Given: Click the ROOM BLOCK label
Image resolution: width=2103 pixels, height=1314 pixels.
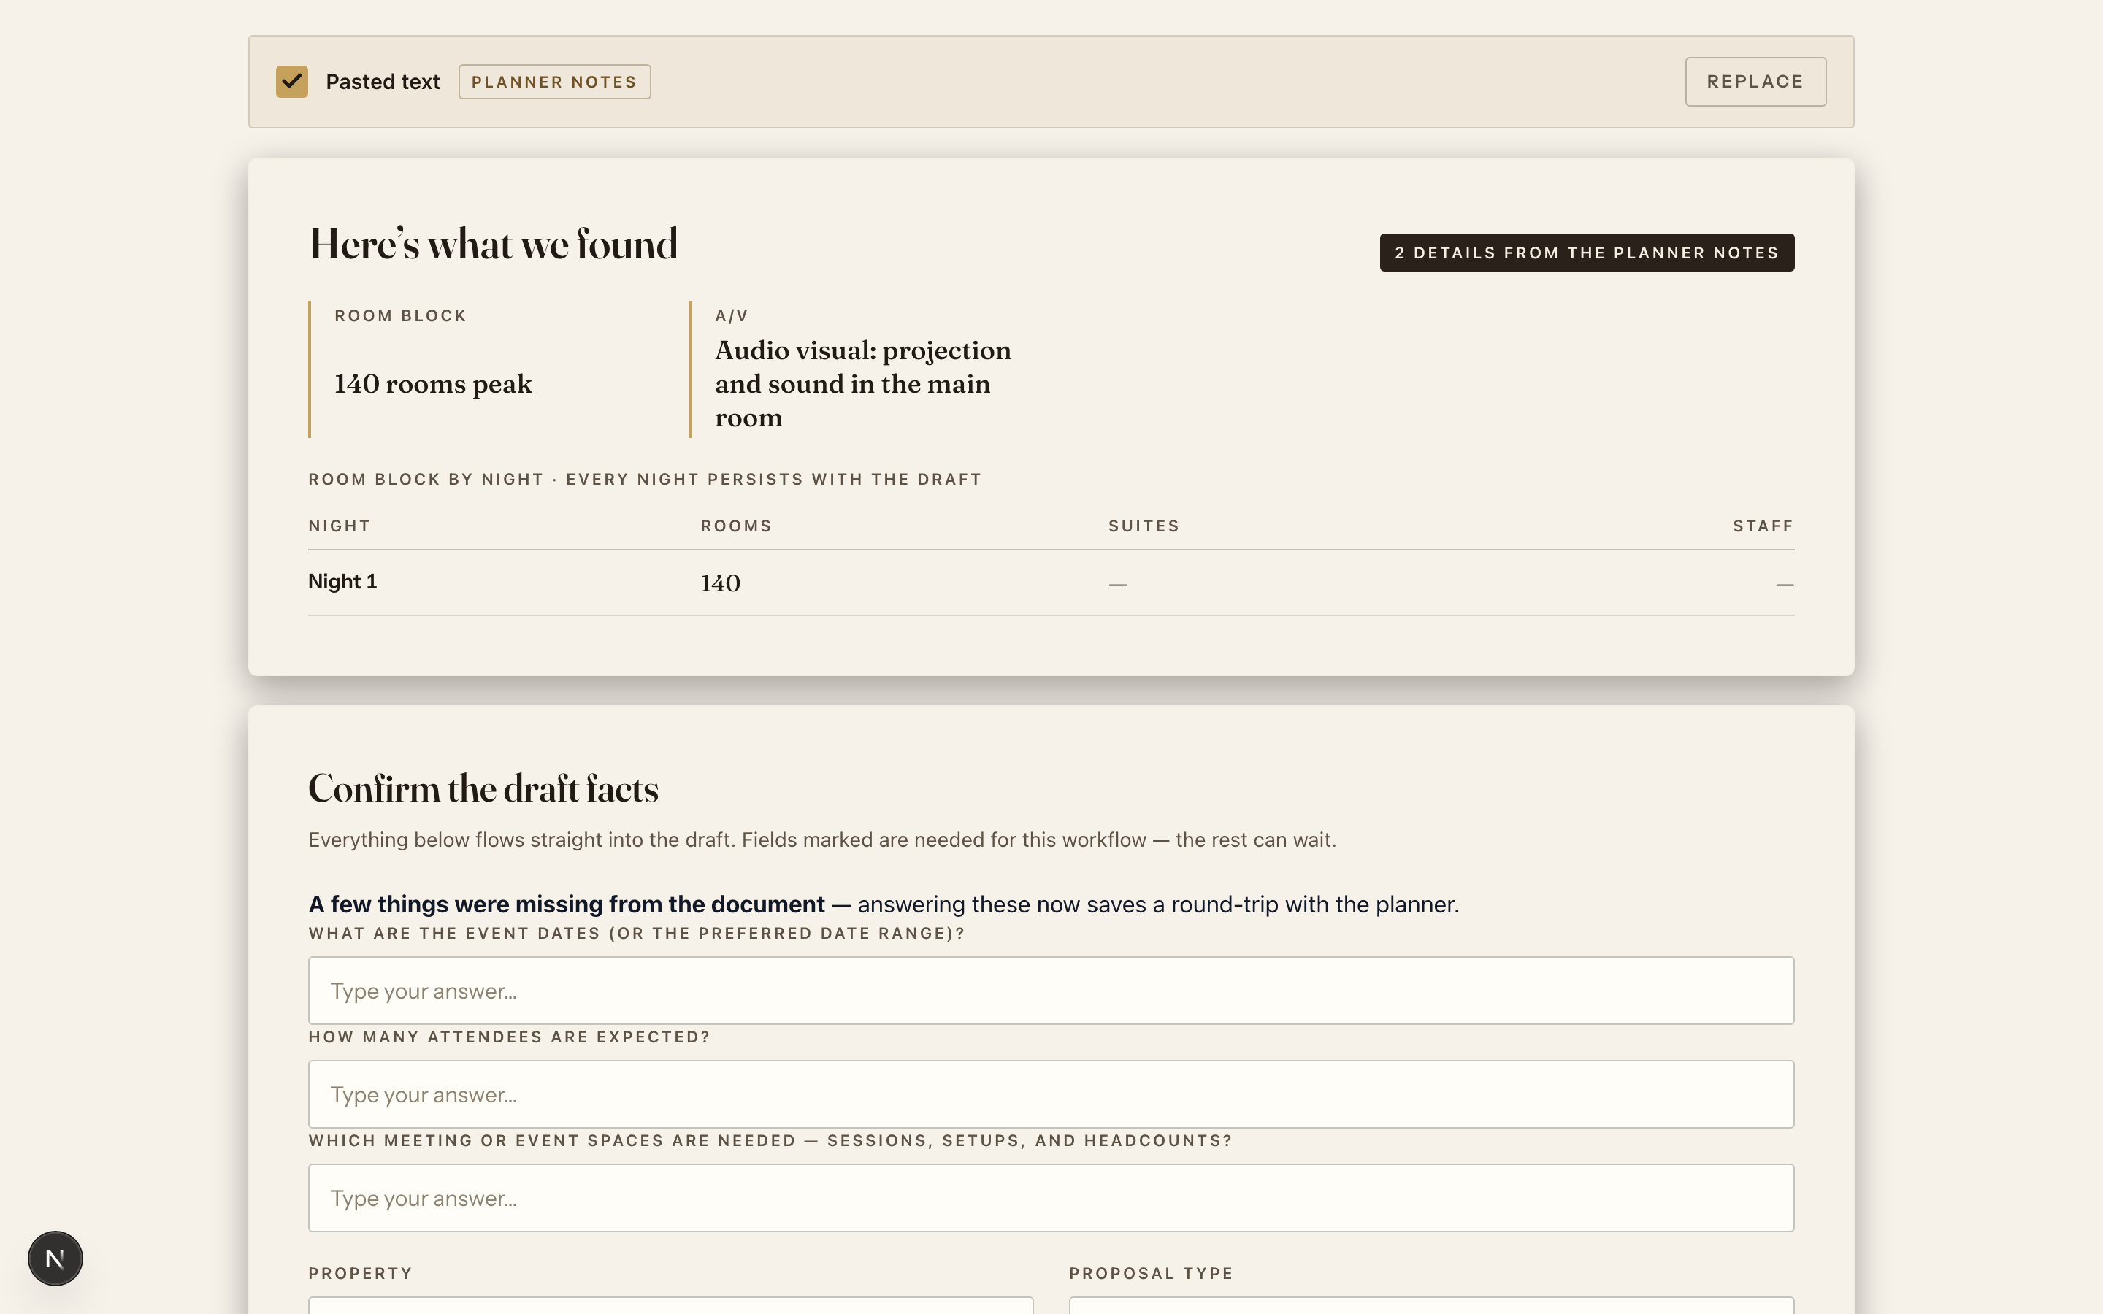Looking at the screenshot, I should [401, 315].
